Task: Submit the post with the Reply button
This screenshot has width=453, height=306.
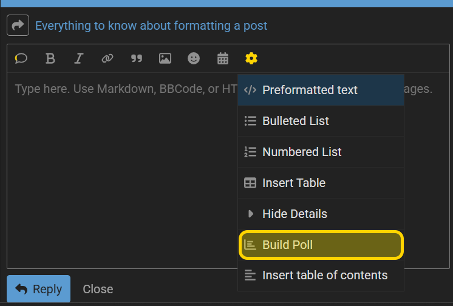Action: click(38, 288)
